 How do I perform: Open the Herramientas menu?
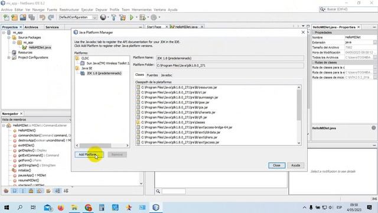tap(142, 9)
